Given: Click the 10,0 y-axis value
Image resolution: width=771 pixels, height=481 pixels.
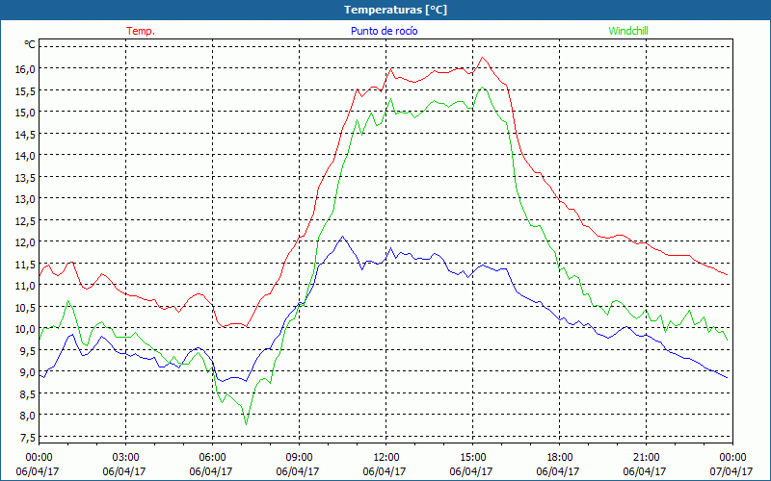Looking at the screenshot, I should [x=26, y=329].
